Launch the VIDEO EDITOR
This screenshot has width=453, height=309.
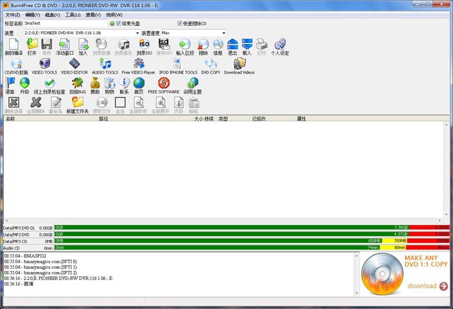point(74,67)
